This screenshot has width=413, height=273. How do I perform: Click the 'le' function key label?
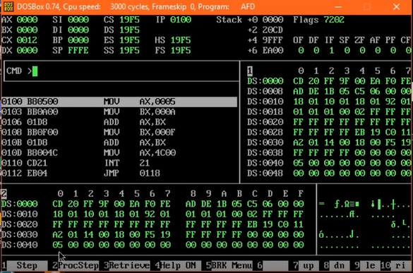coord(370,265)
